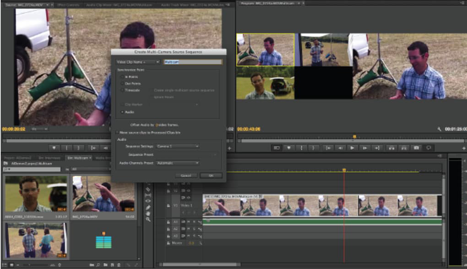The width and height of the screenshot is (467, 269).
Task: Switch to the Bin: Multicam tab
Action: coord(78,158)
